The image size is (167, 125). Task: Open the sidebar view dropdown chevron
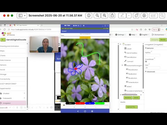(x=25, y=16)
